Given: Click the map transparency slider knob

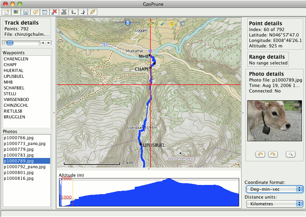Looking at the screenshot, I should click(128, 23).
